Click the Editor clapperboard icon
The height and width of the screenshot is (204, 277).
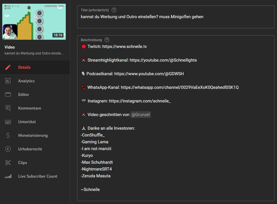tap(8, 94)
